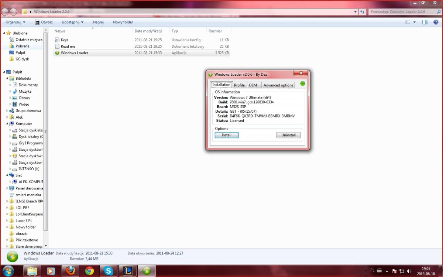Expand the LOL PBE folder
This screenshot has height=277, width=443.
(7, 208)
